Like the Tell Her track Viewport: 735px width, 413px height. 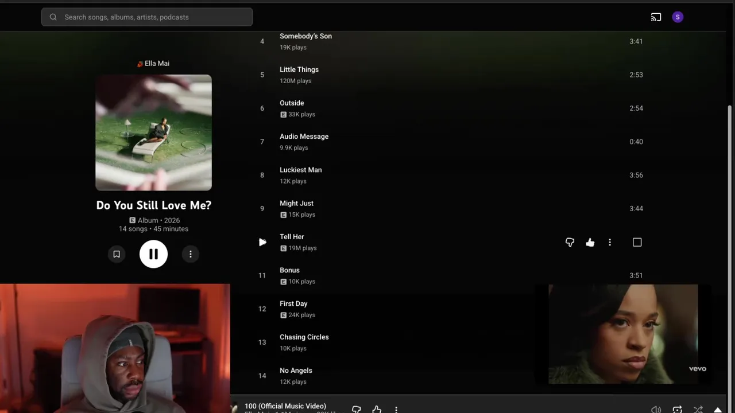coord(590,242)
